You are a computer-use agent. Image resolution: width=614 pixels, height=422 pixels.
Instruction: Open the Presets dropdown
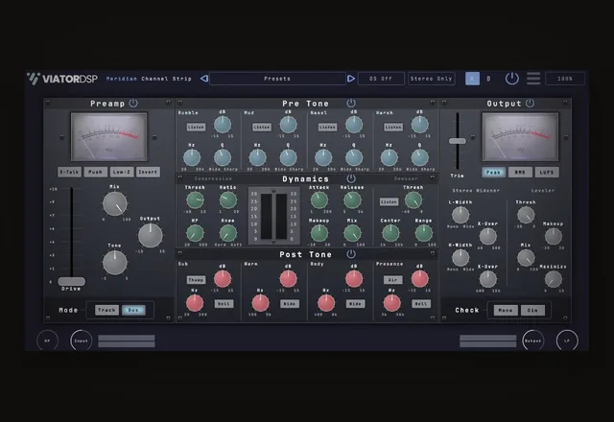277,79
